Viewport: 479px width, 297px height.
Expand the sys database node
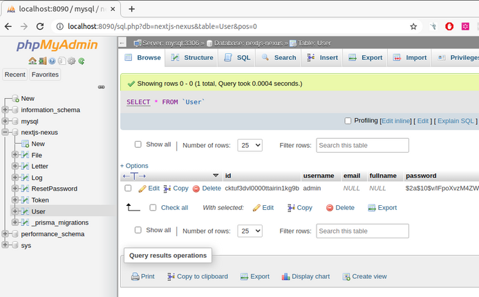click(x=5, y=245)
